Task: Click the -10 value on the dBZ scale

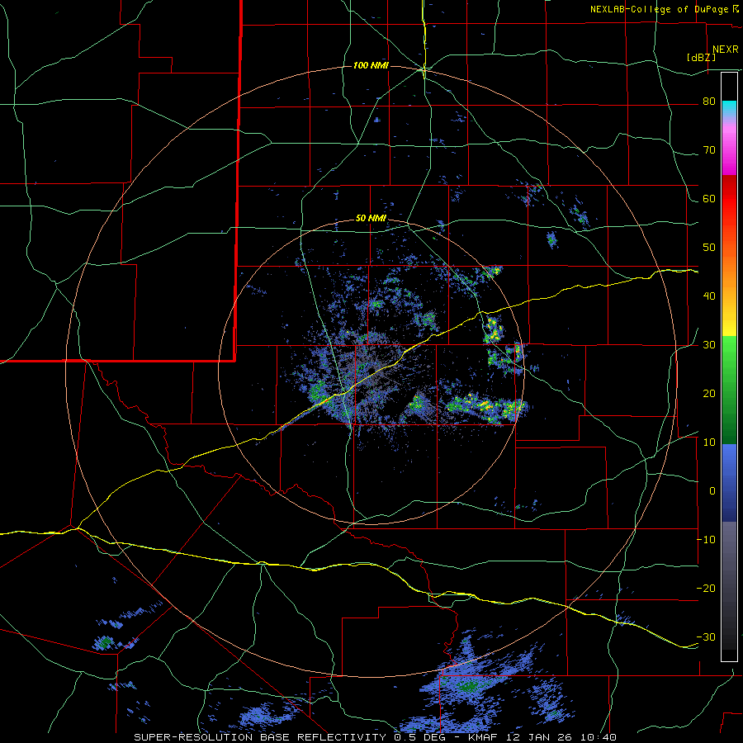Action: pos(706,540)
